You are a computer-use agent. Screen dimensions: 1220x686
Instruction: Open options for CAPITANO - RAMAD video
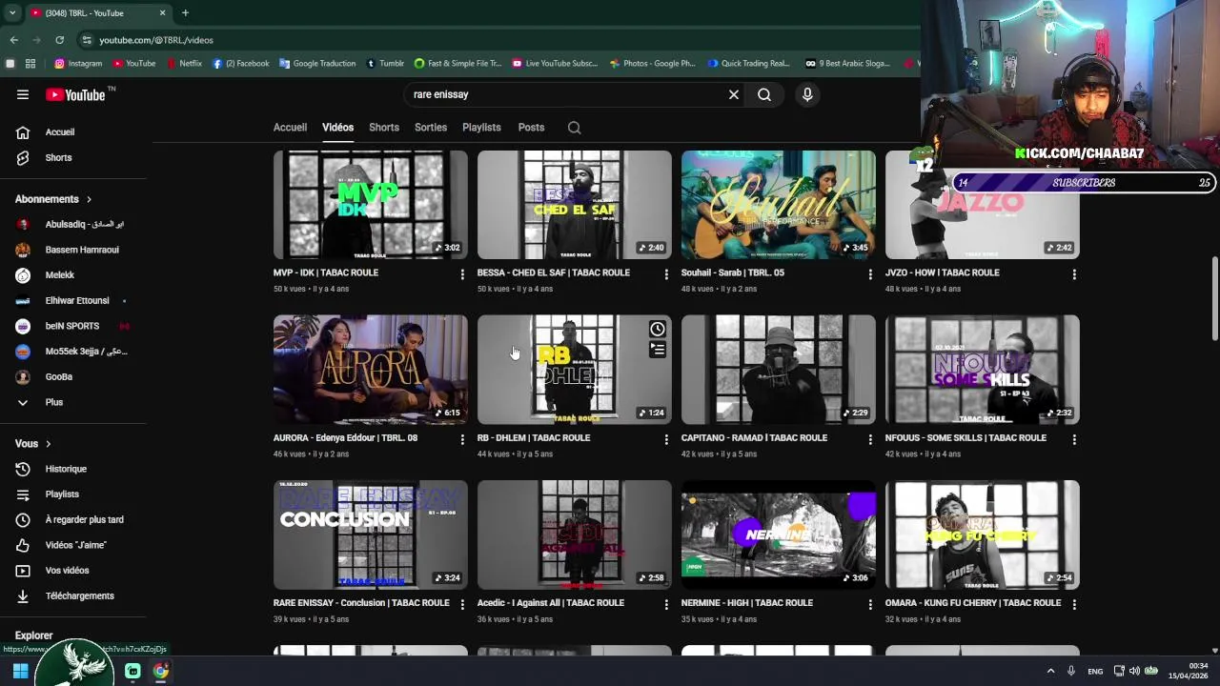pyautogui.click(x=870, y=439)
